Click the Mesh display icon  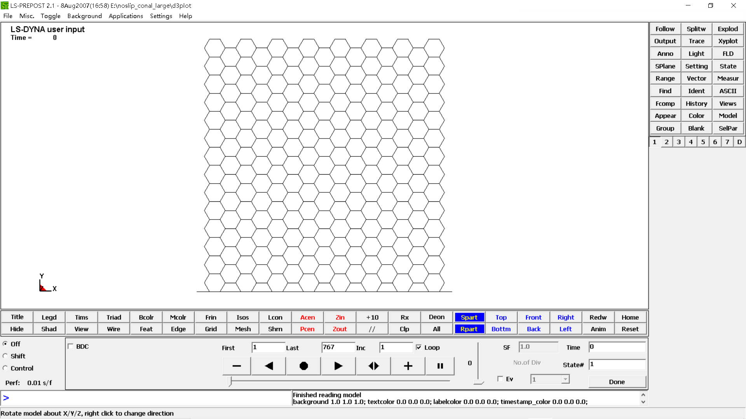(242, 329)
